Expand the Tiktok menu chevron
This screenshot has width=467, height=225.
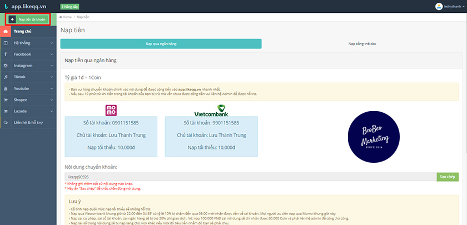click(x=52, y=77)
